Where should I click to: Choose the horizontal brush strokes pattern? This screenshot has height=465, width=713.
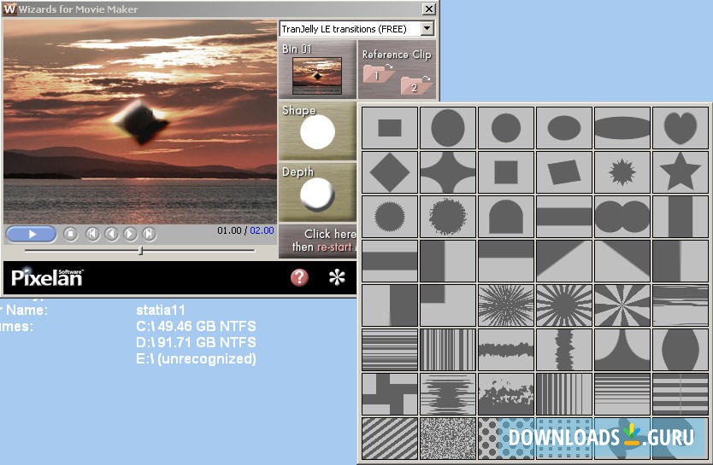point(681,305)
